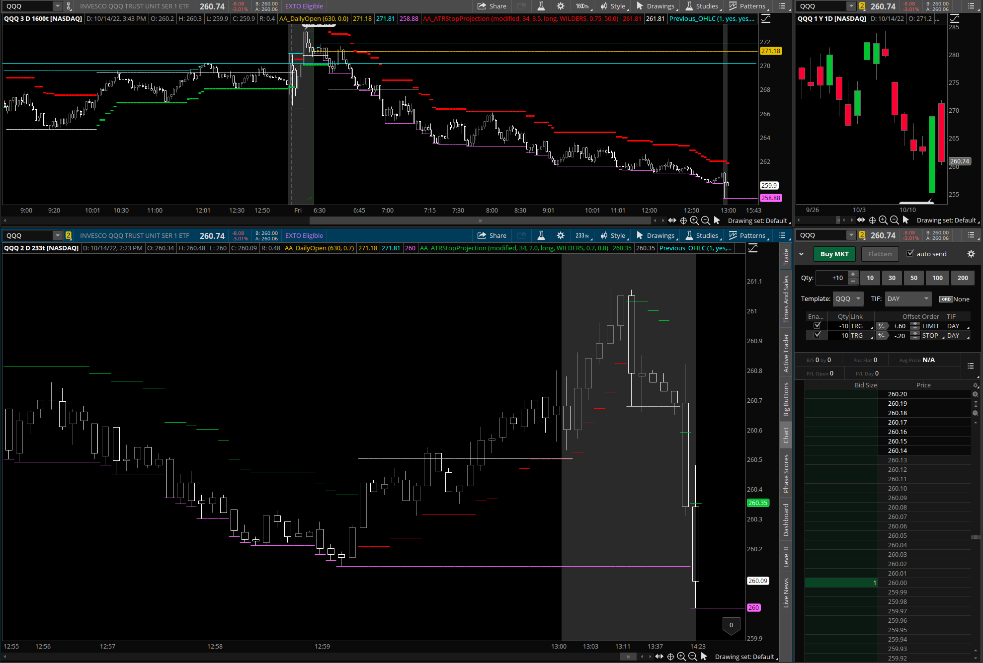
Task: Open the TIF DAY dropdown
Action: pos(908,298)
